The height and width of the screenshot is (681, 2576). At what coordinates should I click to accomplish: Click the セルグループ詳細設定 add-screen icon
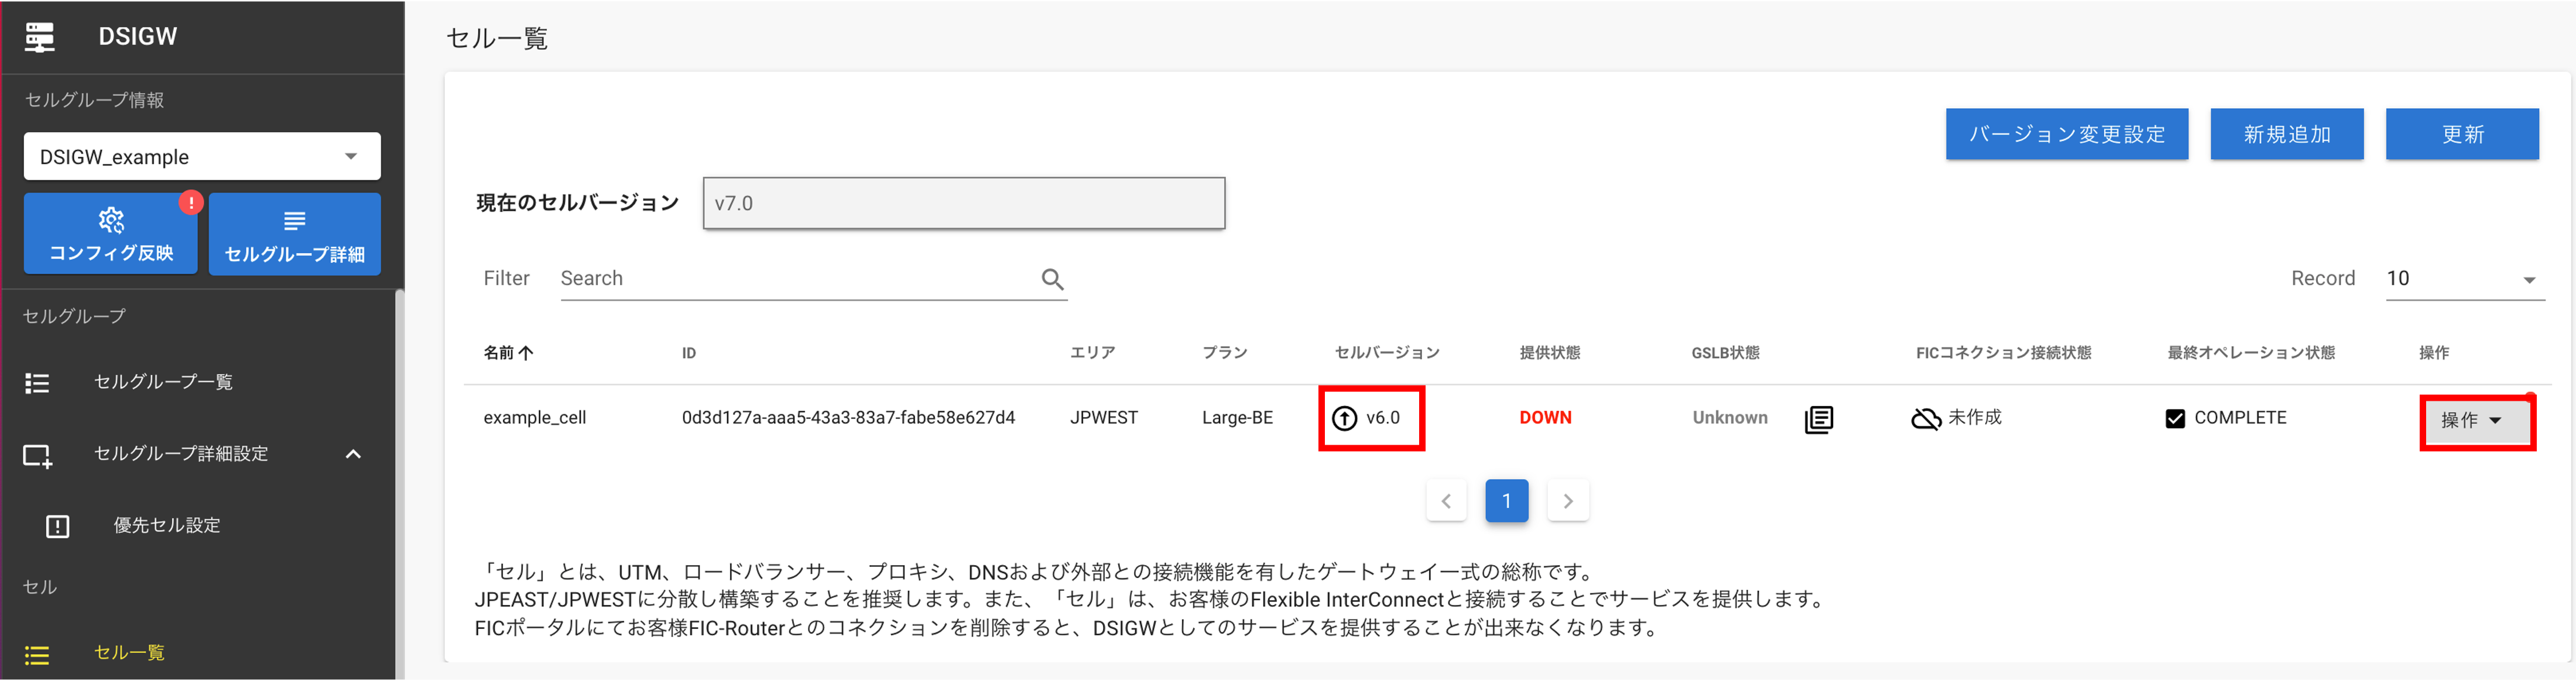click(37, 456)
